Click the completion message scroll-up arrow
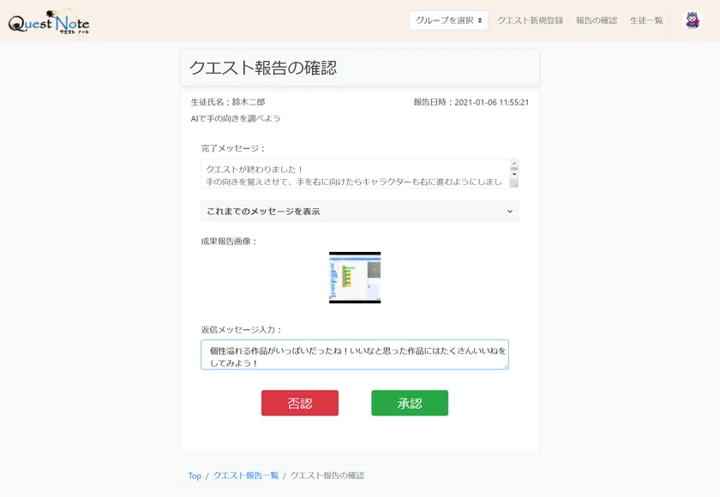Screen dimensions: 720x497 point(513,163)
